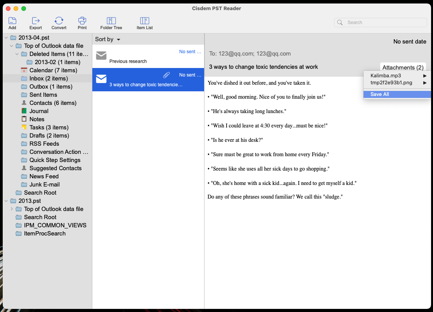Expand Top of Outlook data file under 2013.pst
Viewport: 433px width, 312px height.
(x=12, y=209)
